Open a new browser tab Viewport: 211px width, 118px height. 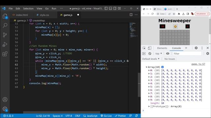(x=177, y=9)
